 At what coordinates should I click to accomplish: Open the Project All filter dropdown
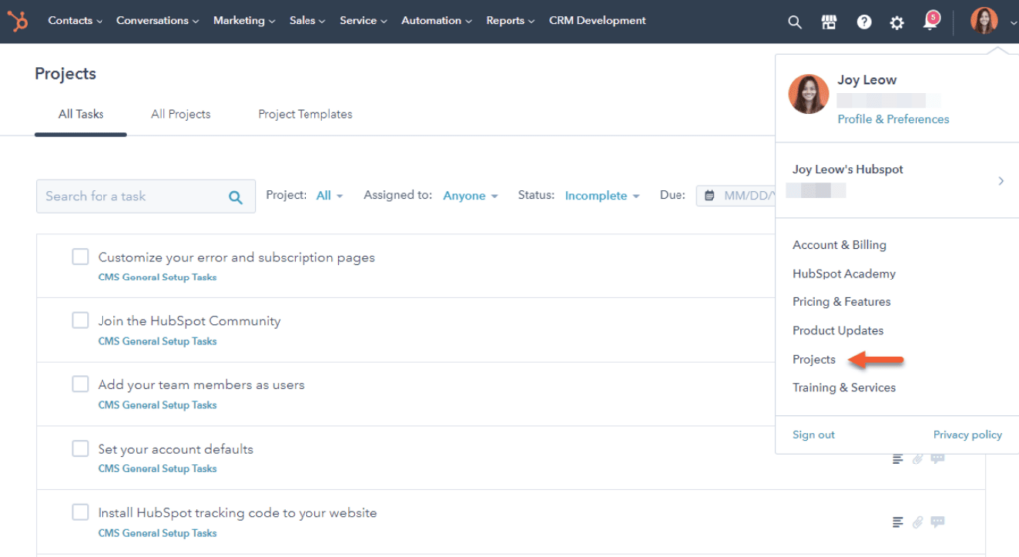(329, 195)
